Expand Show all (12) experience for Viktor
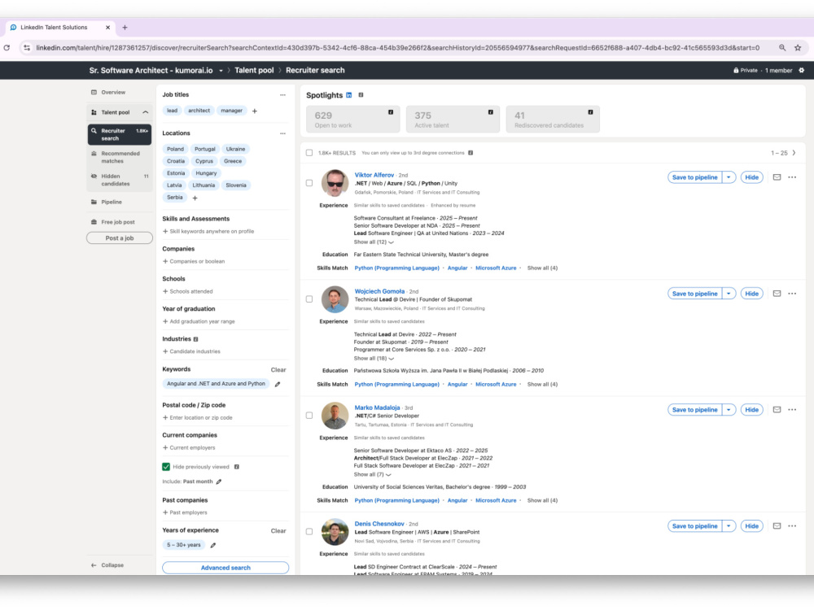The image size is (814, 610). (374, 242)
